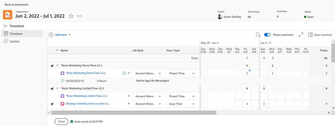Image resolution: width=335 pixels, height=126 pixels.
Task: Open the Summary panel
Action: 320,35
